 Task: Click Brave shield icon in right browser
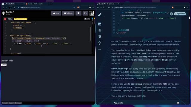click(x=173, y=7)
